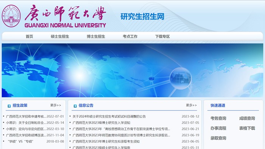Viewport: 265px width, 149px height.
Task: Open the 信息公告 section heading
Action: [x=86, y=106]
